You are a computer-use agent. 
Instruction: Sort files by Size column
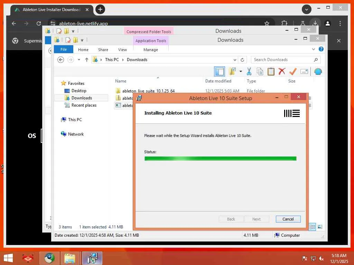292,81
